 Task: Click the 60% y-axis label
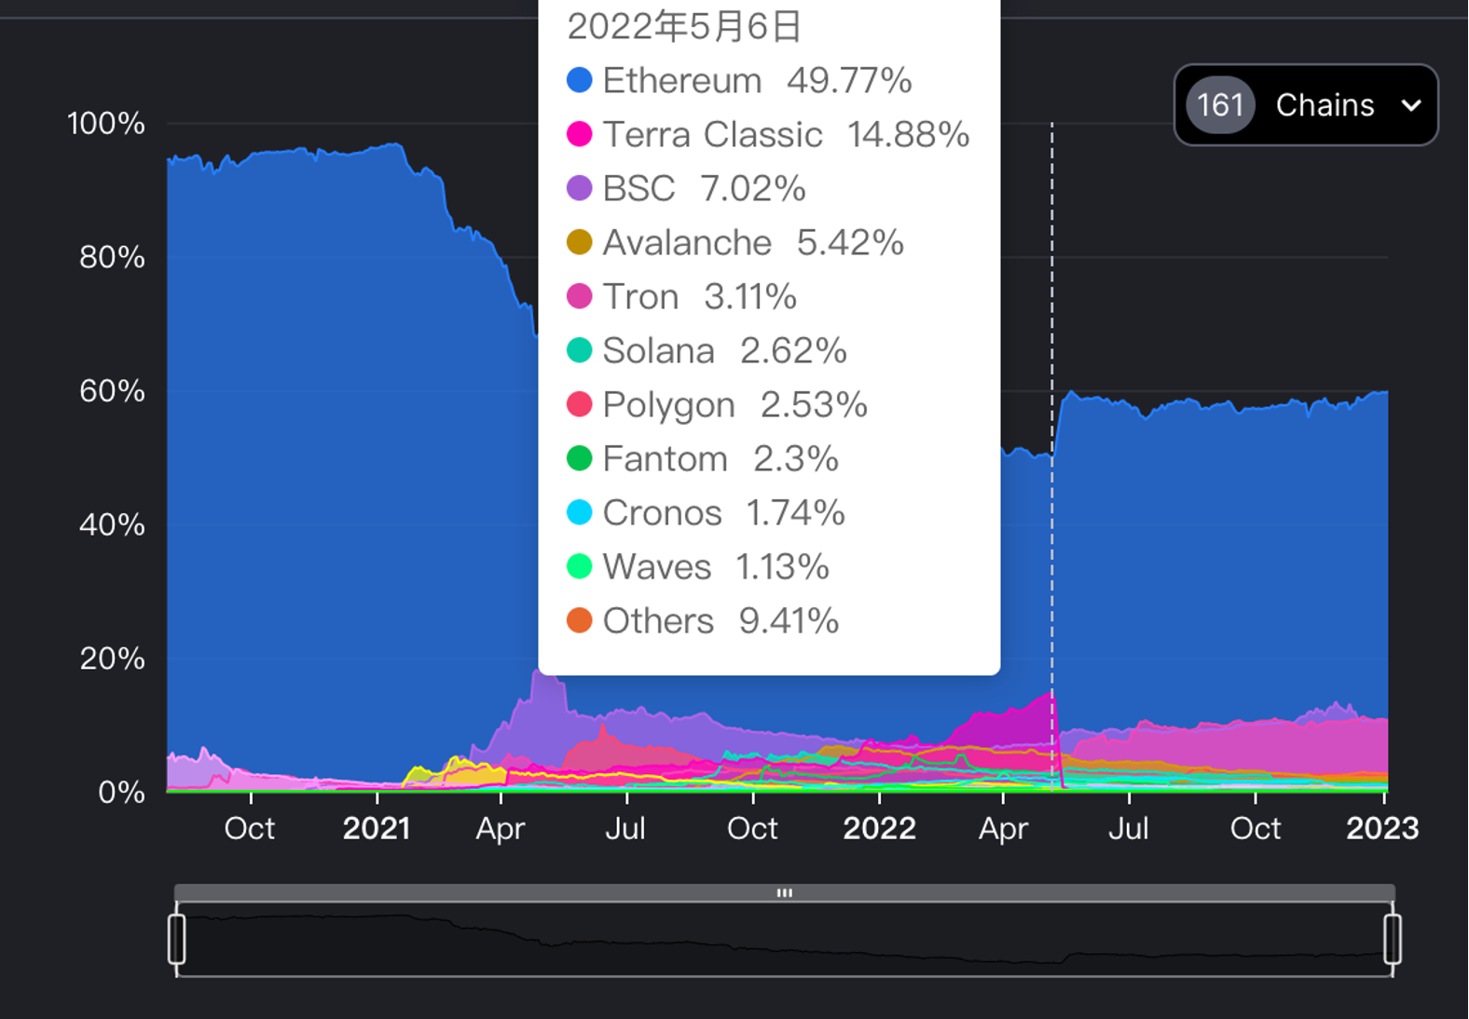coord(112,390)
